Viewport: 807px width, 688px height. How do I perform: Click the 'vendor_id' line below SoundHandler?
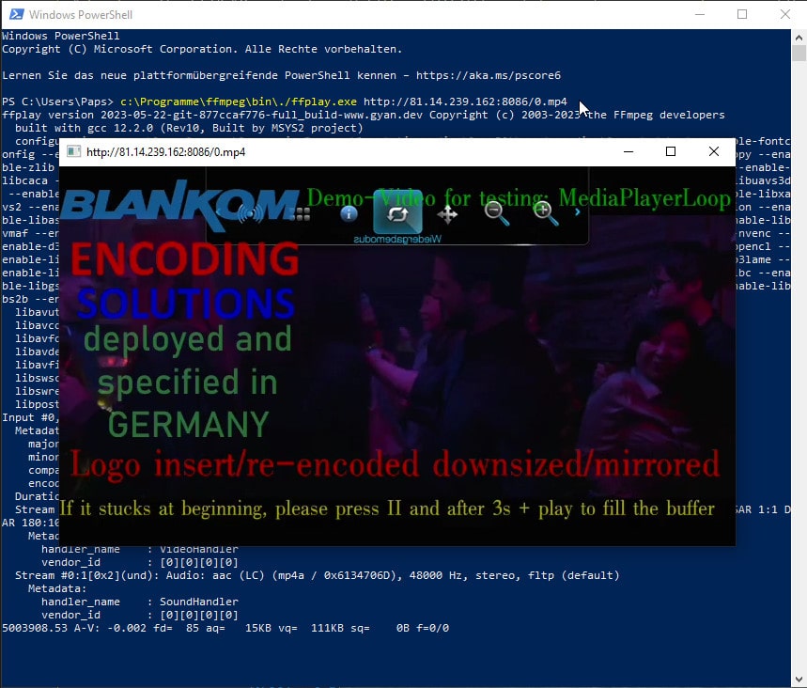(x=140, y=615)
